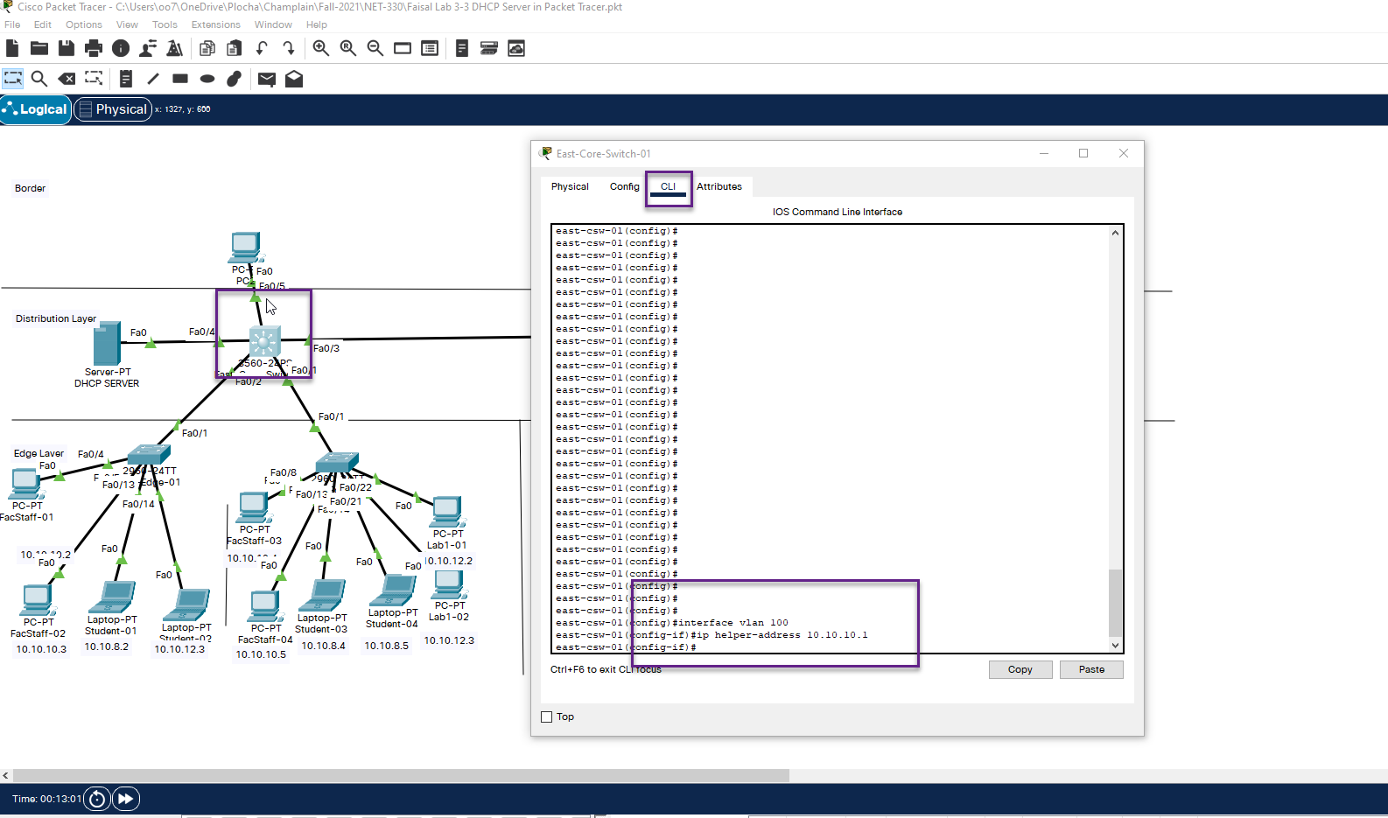Activate the Inspect magnifier tool

[x=39, y=79]
